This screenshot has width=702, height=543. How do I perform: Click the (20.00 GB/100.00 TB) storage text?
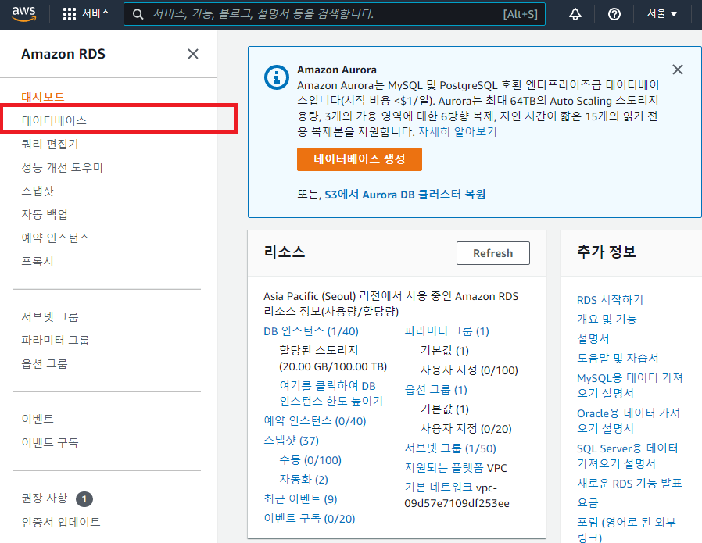pyautogui.click(x=333, y=366)
